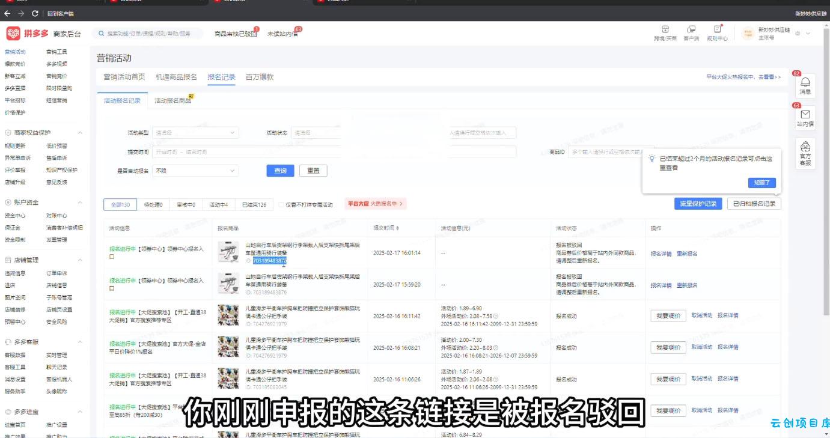Open the 消息 bell notifications panel

pos(805,84)
